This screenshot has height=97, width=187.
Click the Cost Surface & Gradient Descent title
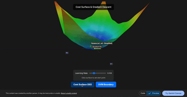click(x=93, y=7)
